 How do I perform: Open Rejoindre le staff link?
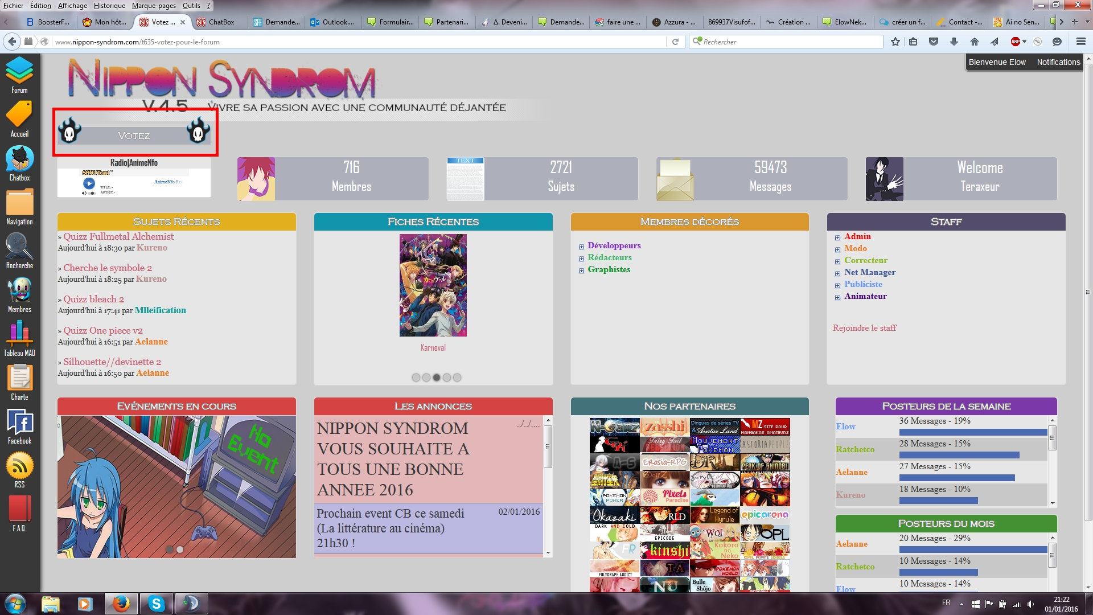coord(864,328)
